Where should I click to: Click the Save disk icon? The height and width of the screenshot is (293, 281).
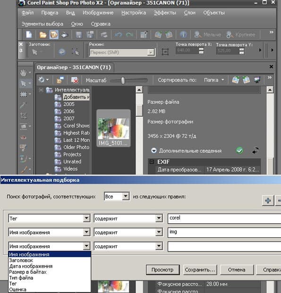pyautogui.click(x=79, y=35)
